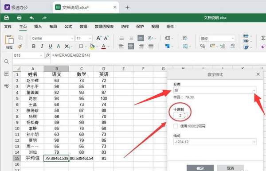
Task: Open the cell borders tool
Action: pyautogui.click(x=81, y=46)
